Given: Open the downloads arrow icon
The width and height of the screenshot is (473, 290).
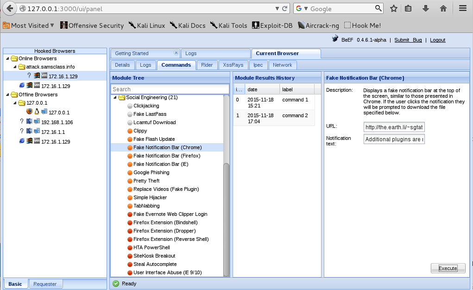Looking at the screenshot, I should click(x=426, y=8).
